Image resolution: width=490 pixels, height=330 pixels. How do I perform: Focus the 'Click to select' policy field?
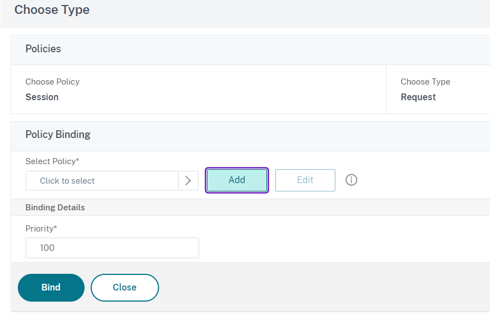(102, 180)
